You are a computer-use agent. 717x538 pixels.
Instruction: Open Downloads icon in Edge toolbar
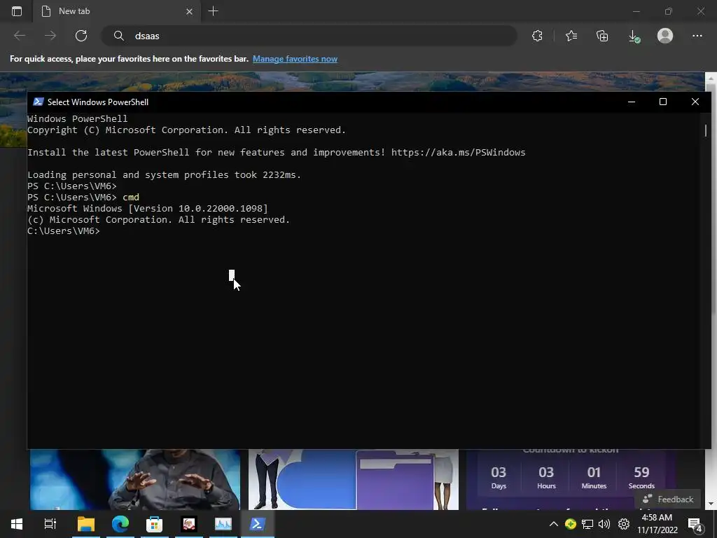[x=634, y=36]
